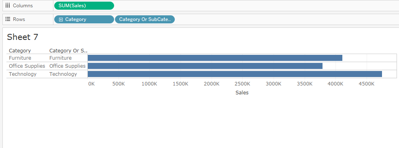Viewport: 399px width, 148px height.
Task: Click the Columns shelf label text
Action: 23,6
